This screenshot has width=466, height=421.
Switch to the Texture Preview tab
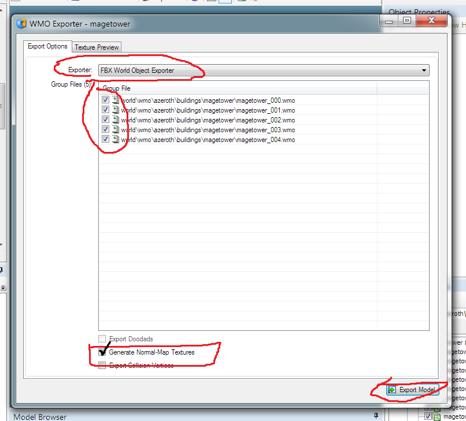point(97,47)
